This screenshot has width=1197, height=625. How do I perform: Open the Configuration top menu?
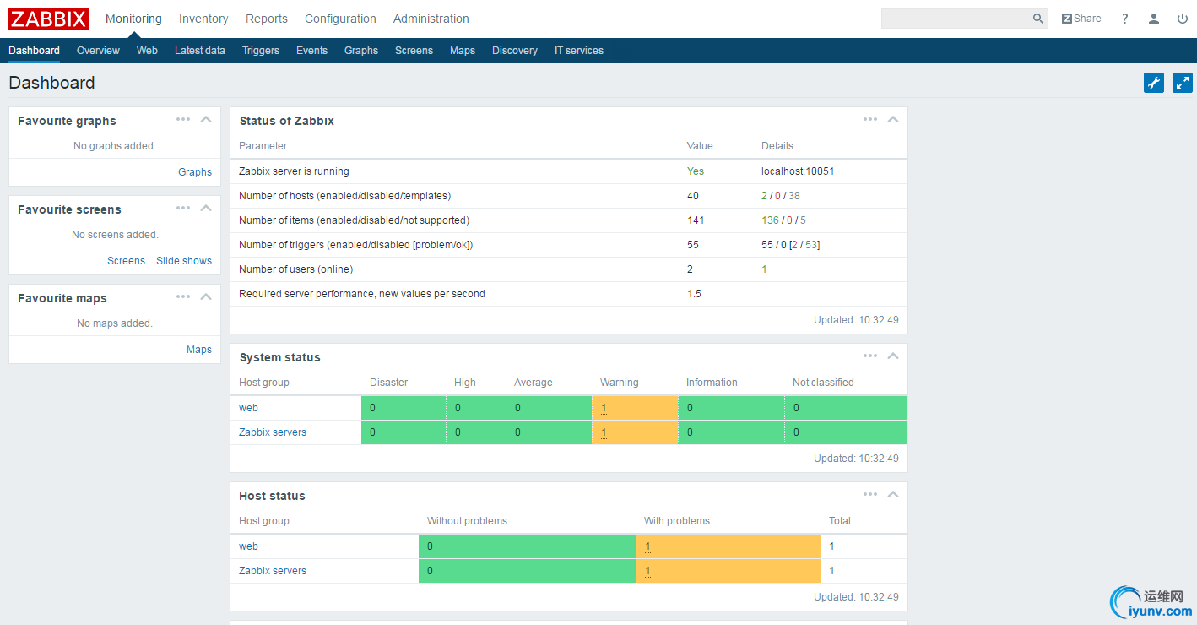coord(340,19)
